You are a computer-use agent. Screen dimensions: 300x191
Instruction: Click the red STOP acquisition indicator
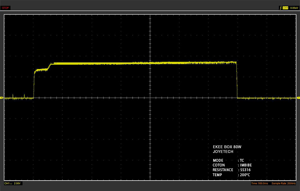(5, 8)
